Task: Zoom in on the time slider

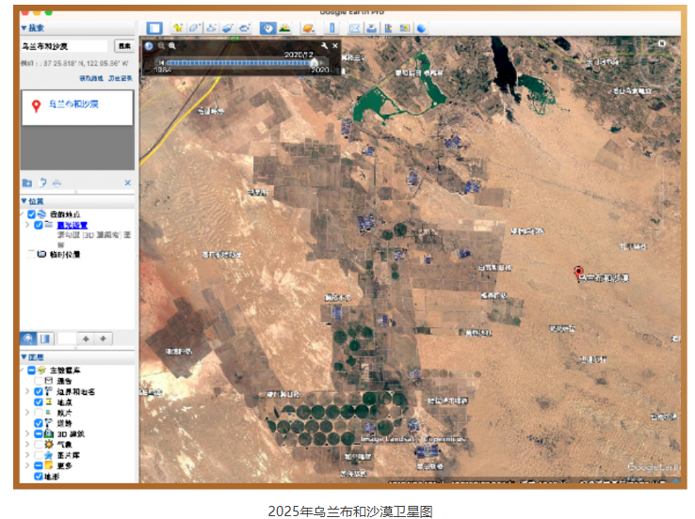Action: (x=172, y=45)
